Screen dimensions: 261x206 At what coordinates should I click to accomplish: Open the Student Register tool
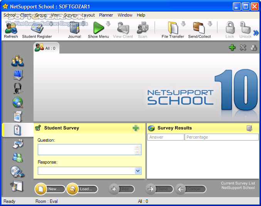coord(37,30)
